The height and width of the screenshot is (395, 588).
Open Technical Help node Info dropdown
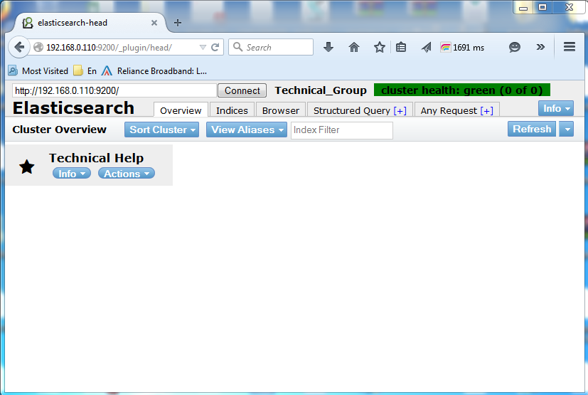(72, 174)
